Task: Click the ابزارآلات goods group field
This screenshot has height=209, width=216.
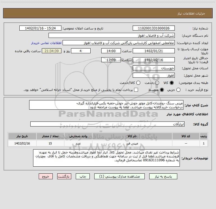Action: pos(107,124)
